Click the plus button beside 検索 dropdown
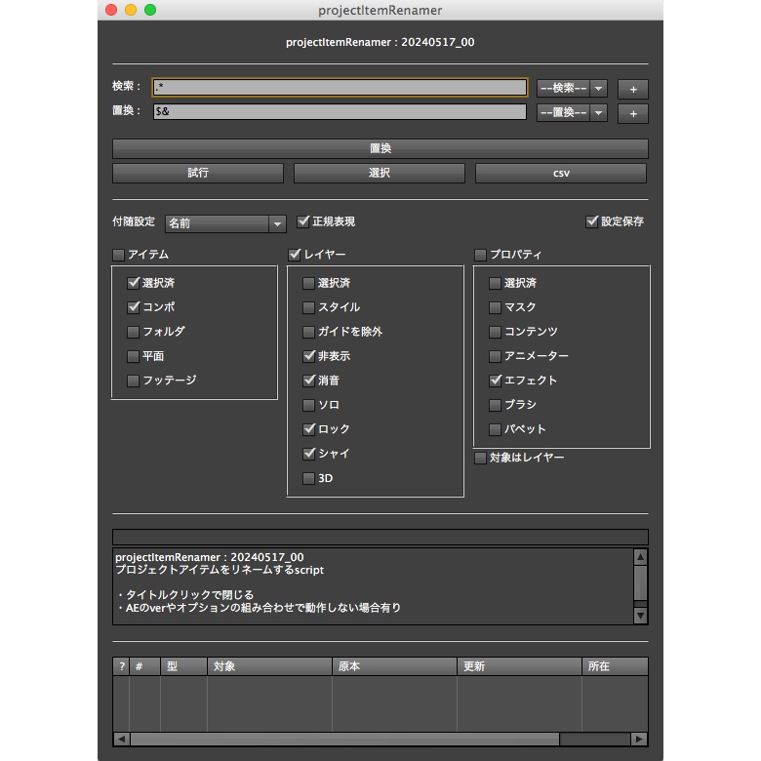 633,89
